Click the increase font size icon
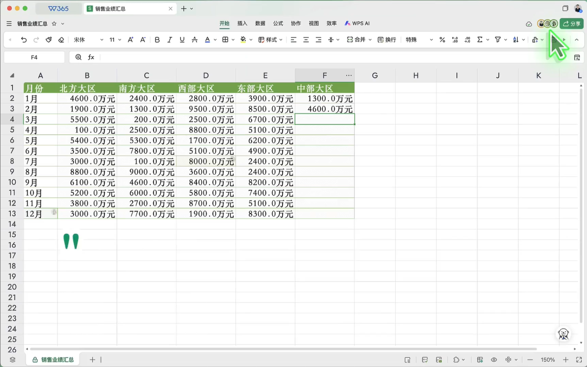Image resolution: width=587 pixels, height=367 pixels. [131, 40]
